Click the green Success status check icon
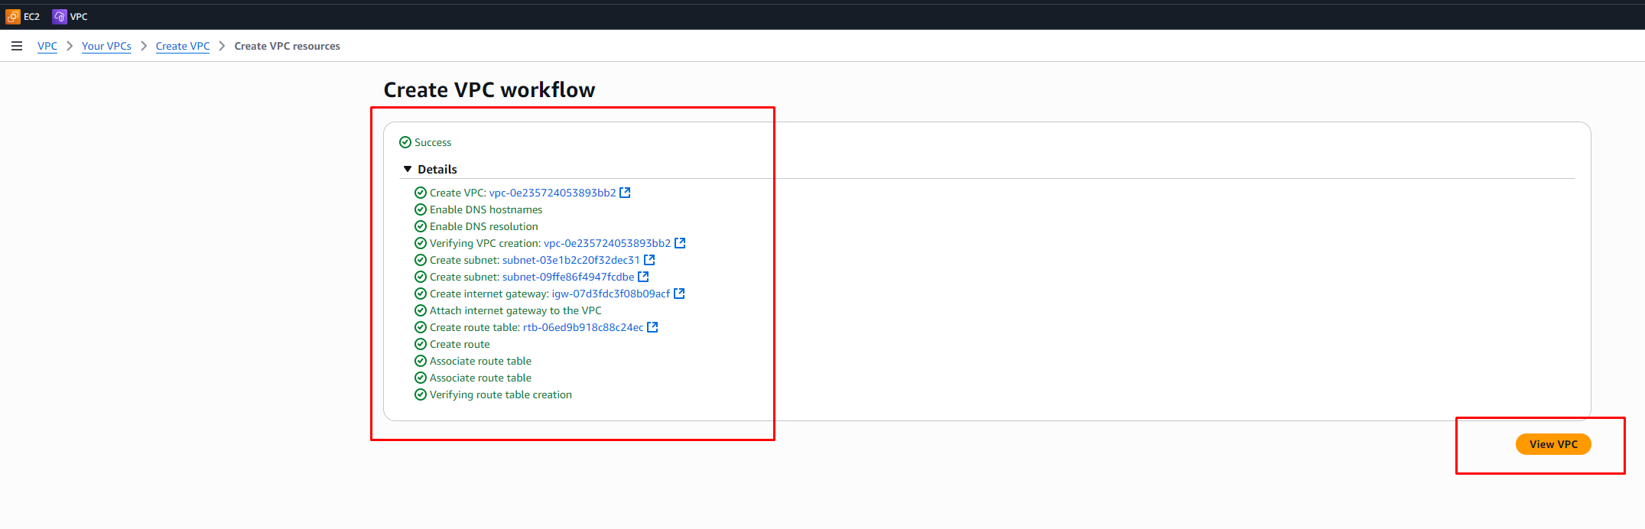Screen dimensions: 1645x529 coord(405,142)
